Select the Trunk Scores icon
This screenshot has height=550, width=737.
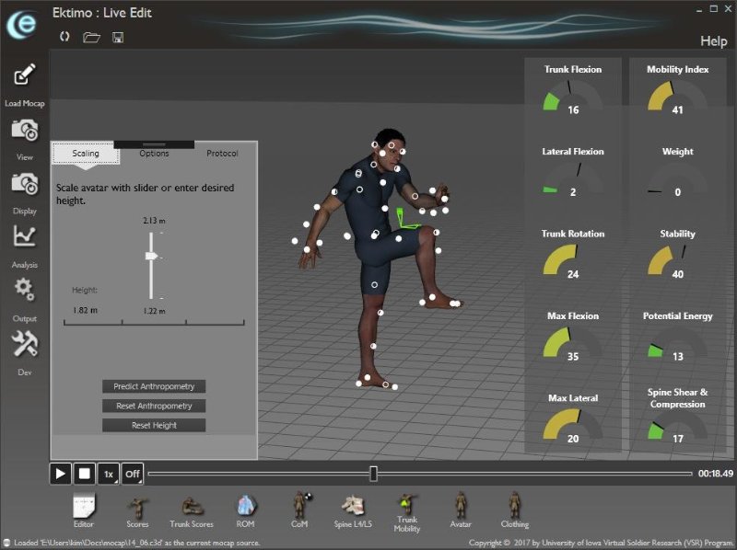click(x=191, y=506)
